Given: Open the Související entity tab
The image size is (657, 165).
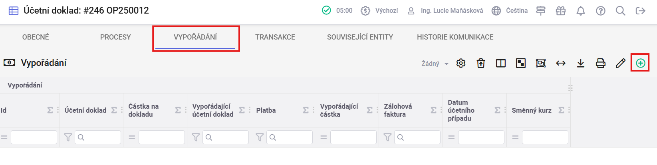Looking at the screenshot, I should click(360, 37).
